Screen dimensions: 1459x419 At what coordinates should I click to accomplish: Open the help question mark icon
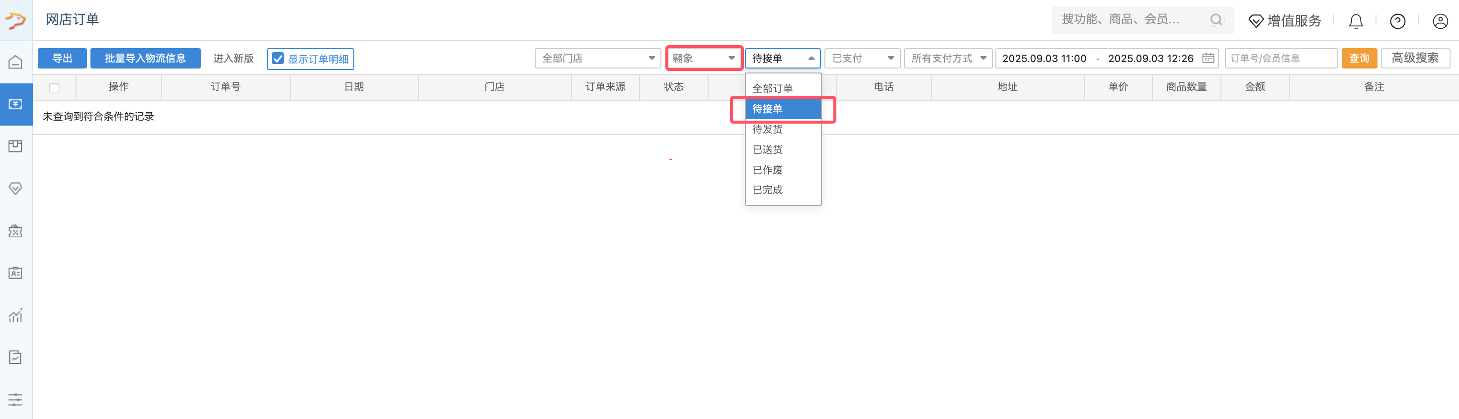point(1397,21)
